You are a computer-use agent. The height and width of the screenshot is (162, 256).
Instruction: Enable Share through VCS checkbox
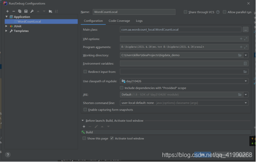tap(185, 12)
